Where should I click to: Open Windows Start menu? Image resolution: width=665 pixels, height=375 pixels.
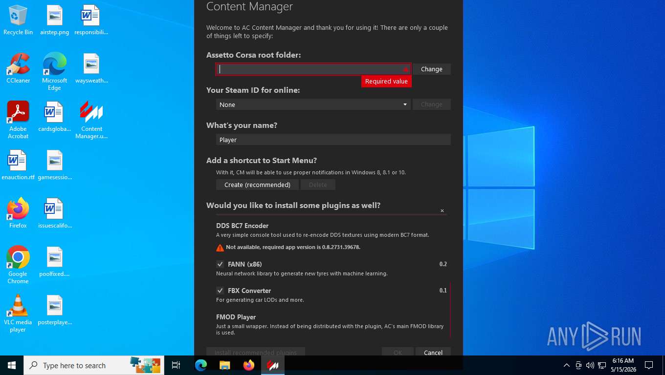coord(12,365)
